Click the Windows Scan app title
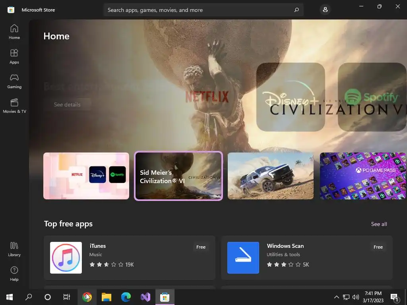The height and width of the screenshot is (305, 407). [x=285, y=246]
